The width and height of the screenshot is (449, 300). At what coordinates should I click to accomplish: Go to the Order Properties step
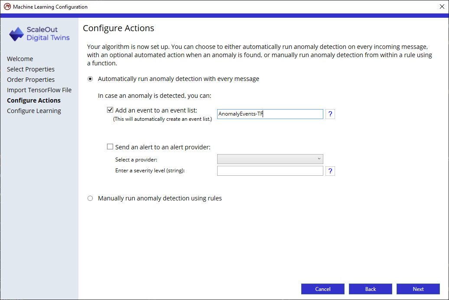(x=31, y=80)
